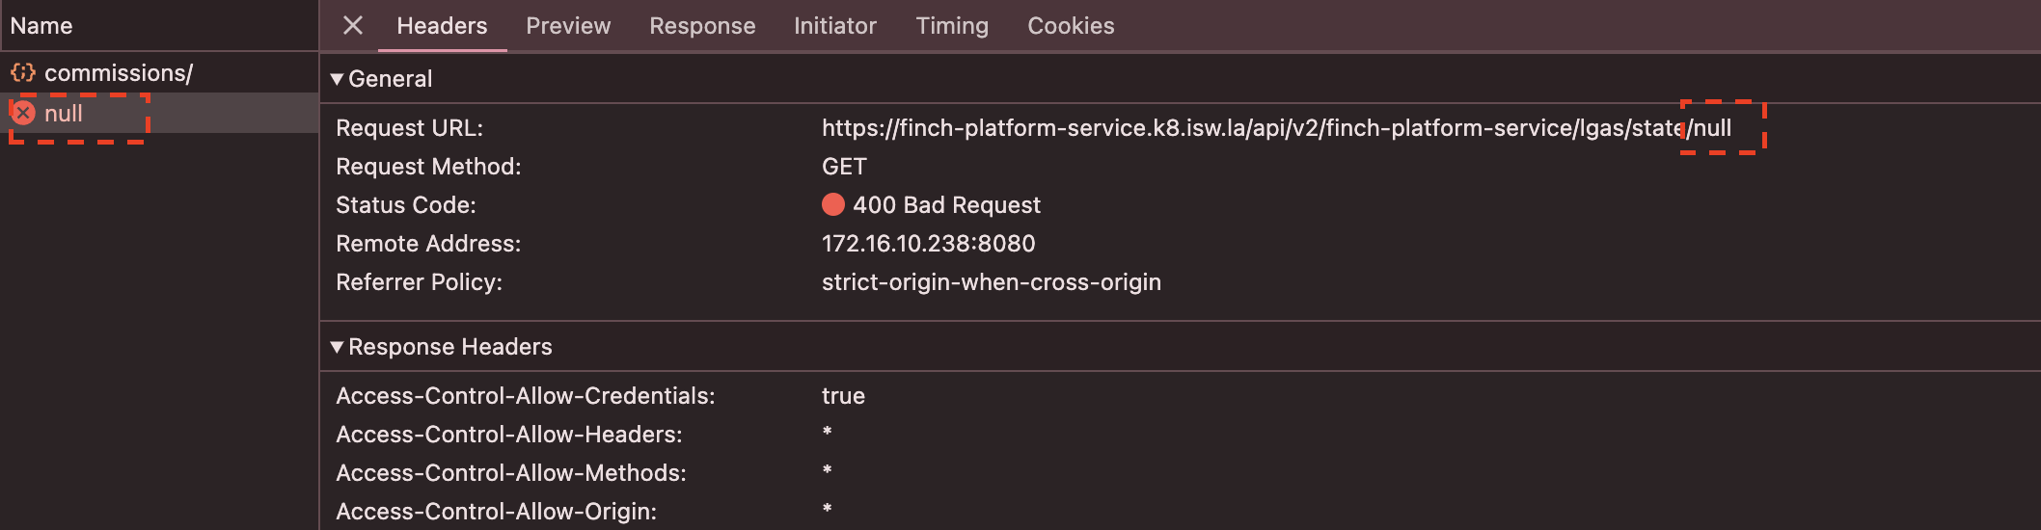2041x530 pixels.
Task: Click the JSON braces icon beside commissions/
Action: (x=23, y=73)
